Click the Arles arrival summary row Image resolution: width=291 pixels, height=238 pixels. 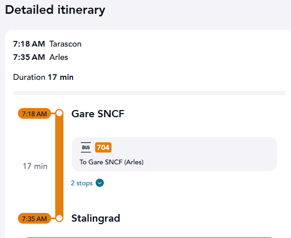point(40,57)
